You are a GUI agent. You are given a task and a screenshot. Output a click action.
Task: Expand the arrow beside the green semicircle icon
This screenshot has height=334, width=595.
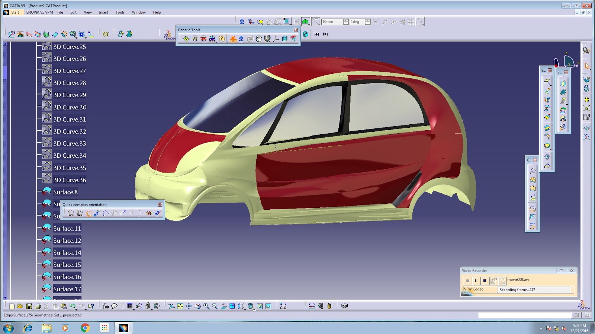pyautogui.click(x=309, y=25)
